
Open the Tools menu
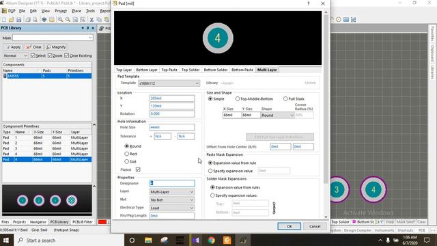[90, 11]
